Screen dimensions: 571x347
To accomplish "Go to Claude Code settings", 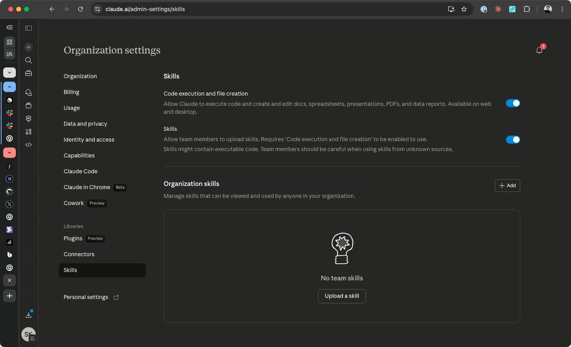I will (x=80, y=171).
